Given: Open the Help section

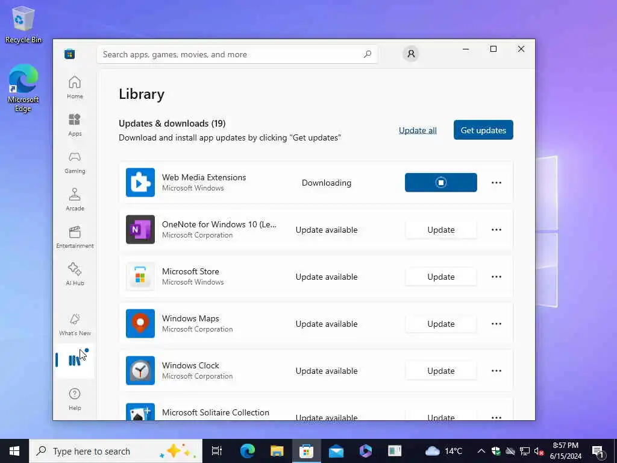Looking at the screenshot, I should pos(75,399).
